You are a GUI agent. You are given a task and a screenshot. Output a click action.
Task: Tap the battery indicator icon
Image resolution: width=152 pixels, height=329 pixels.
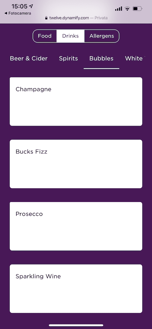[137, 9]
